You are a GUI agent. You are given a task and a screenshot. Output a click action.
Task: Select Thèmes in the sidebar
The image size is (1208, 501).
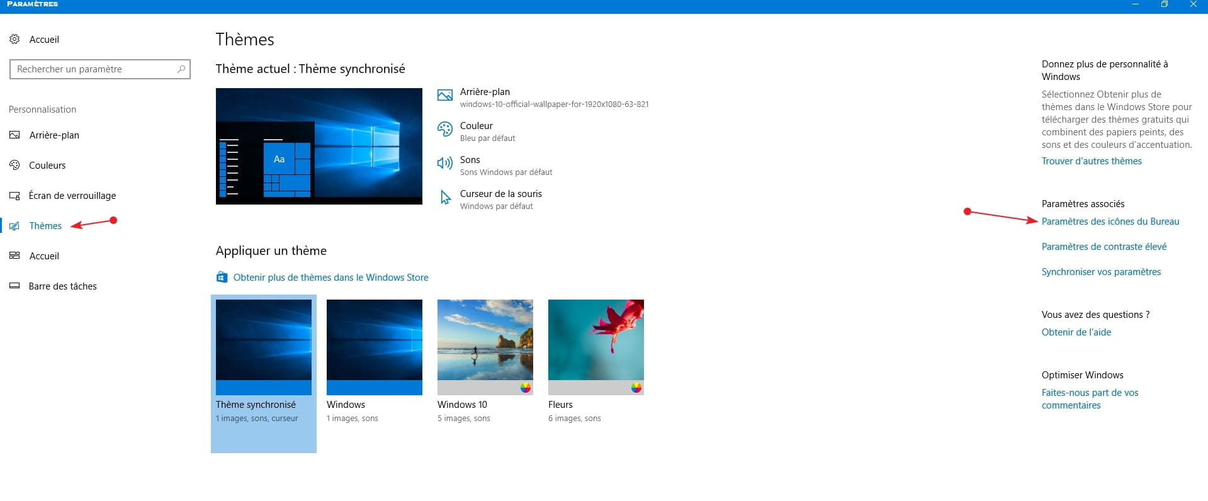[x=45, y=225]
